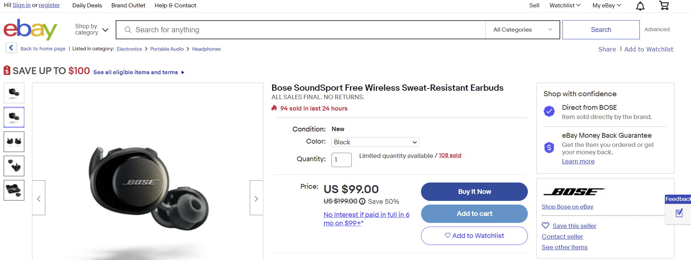Open the Feedback edit icon
Viewport: 691px width, 260px height.
(x=679, y=213)
